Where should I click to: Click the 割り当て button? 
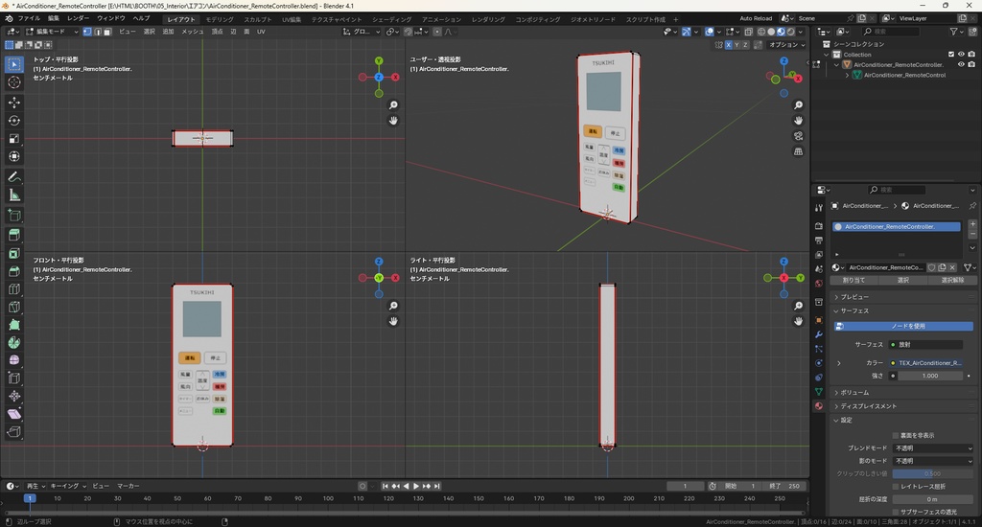(853, 281)
